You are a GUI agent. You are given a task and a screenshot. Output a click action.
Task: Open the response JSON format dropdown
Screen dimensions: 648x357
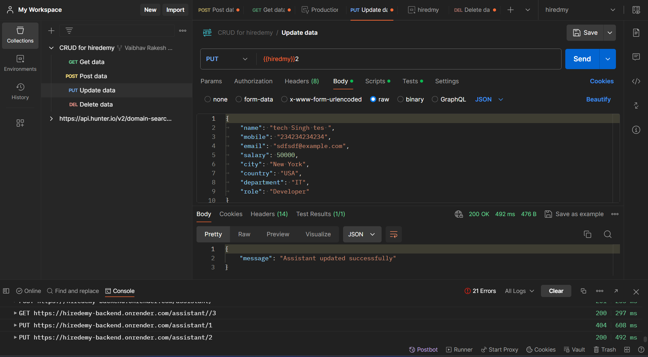(362, 234)
